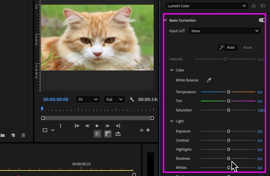The height and width of the screenshot is (176, 270).
Task: Toggle the Basic Correction switch
Action: tap(262, 20)
